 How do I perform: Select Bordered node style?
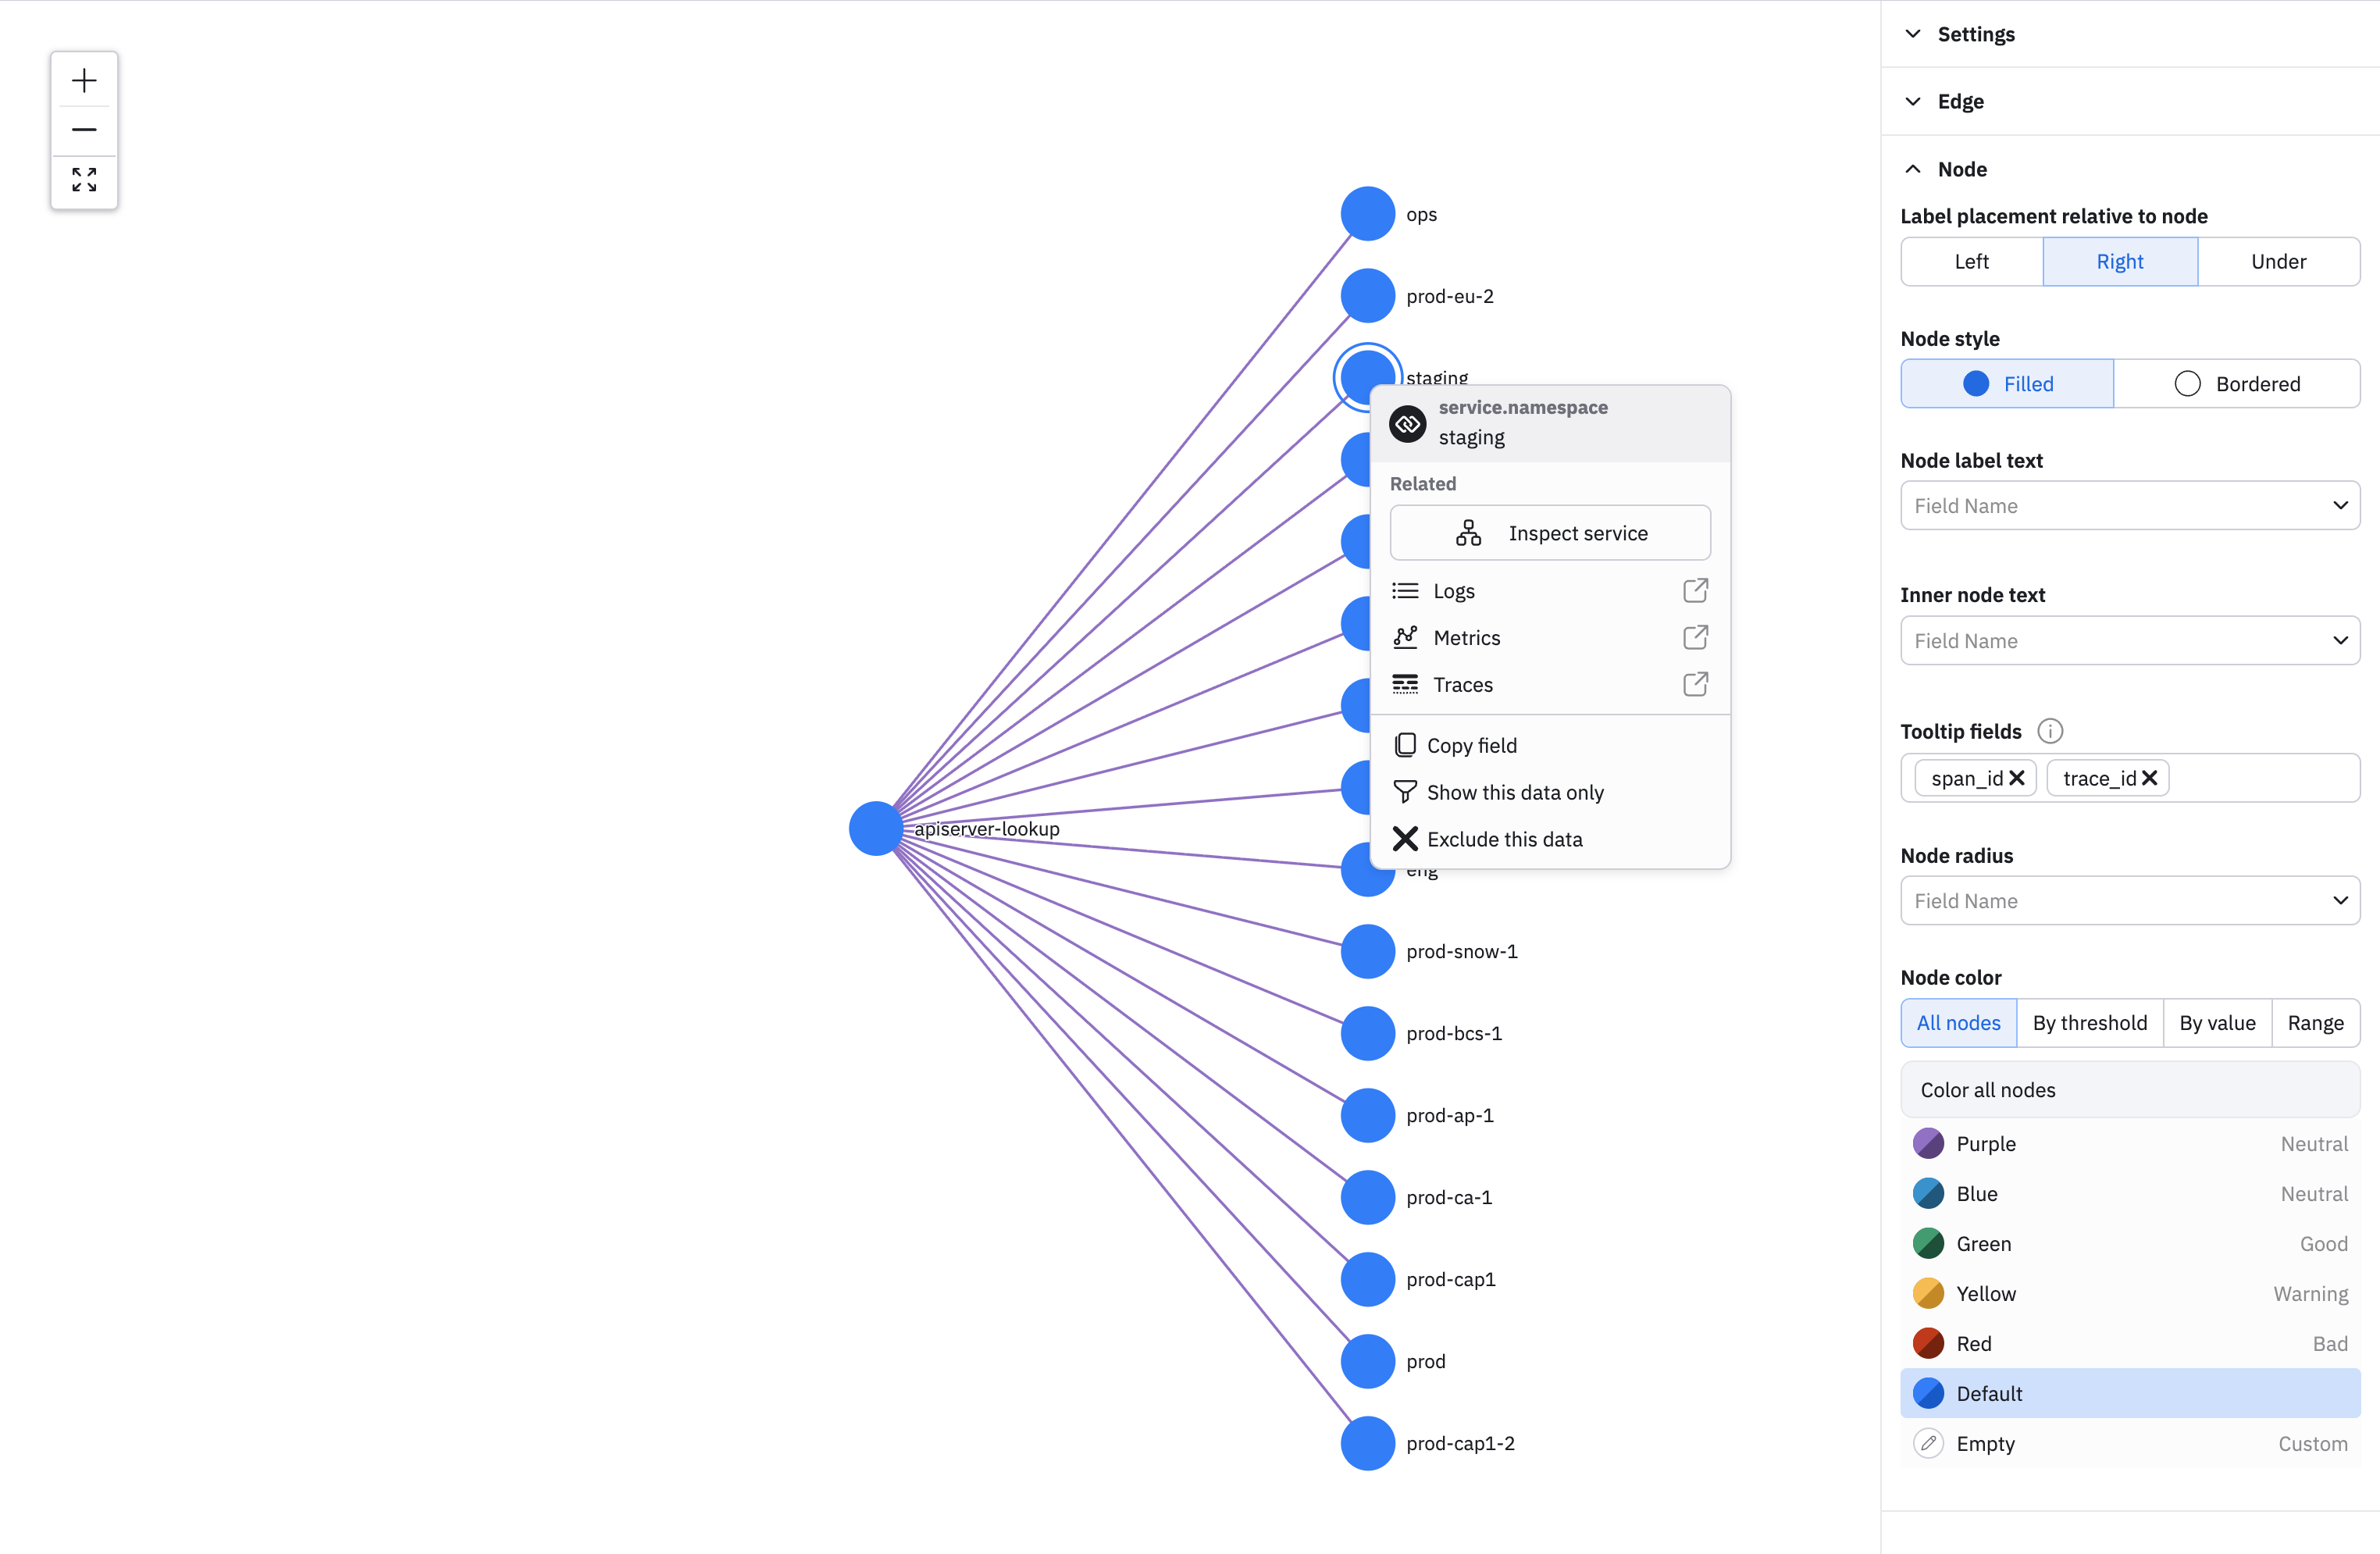pos(2237,384)
